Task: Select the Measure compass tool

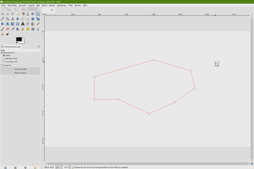Action: click(12, 19)
